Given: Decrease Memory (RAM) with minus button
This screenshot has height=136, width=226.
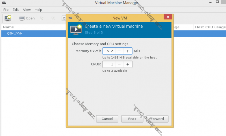Looking at the screenshot, I should click(119, 51).
